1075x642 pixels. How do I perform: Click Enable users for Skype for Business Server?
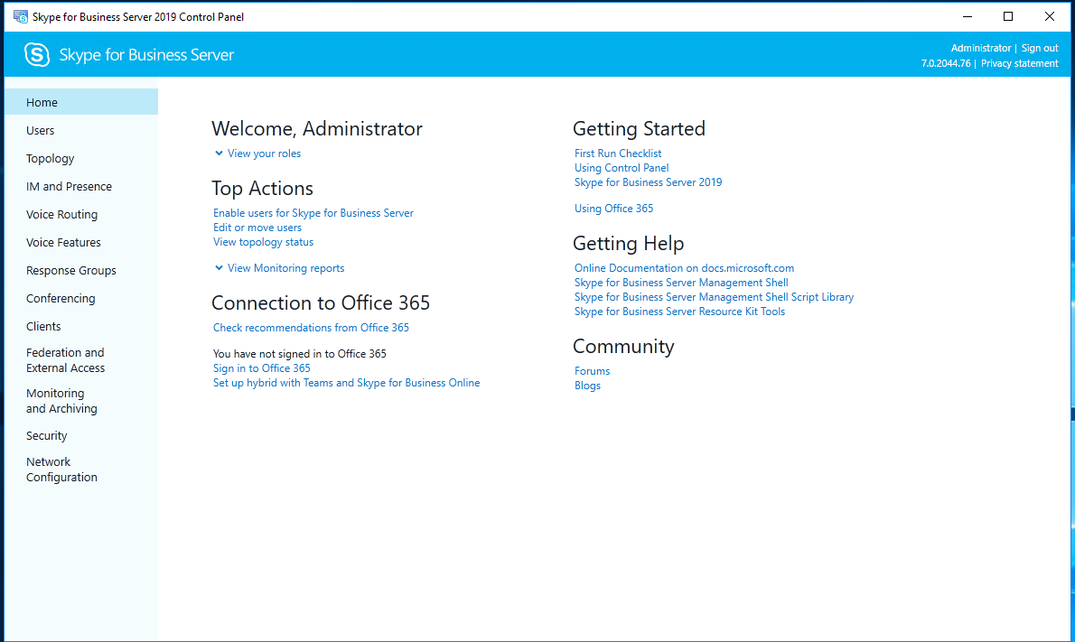tap(313, 212)
